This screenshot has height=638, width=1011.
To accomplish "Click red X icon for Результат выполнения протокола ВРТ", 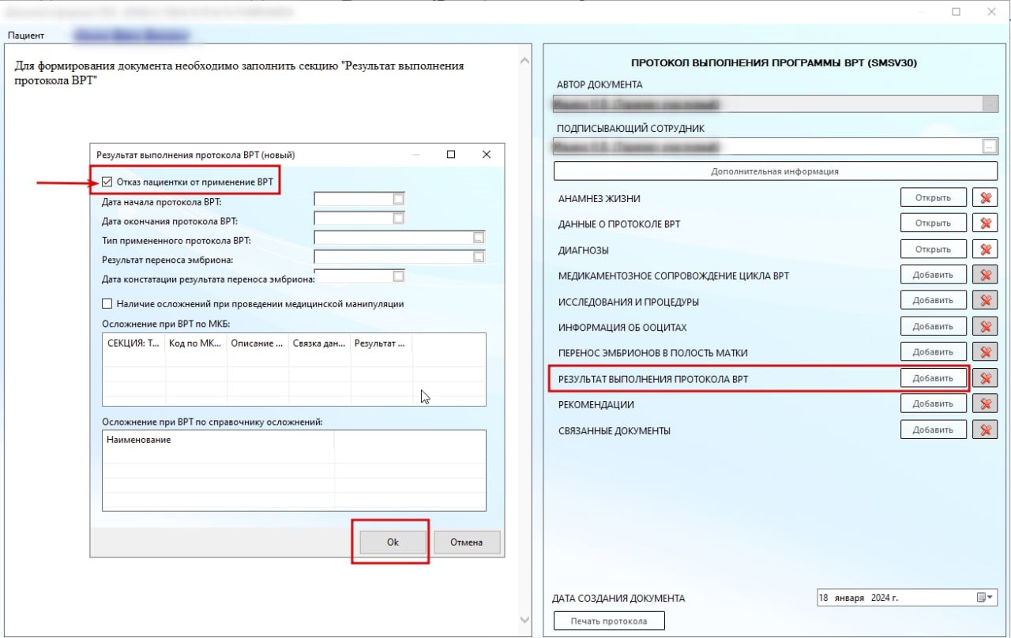I will pos(985,378).
